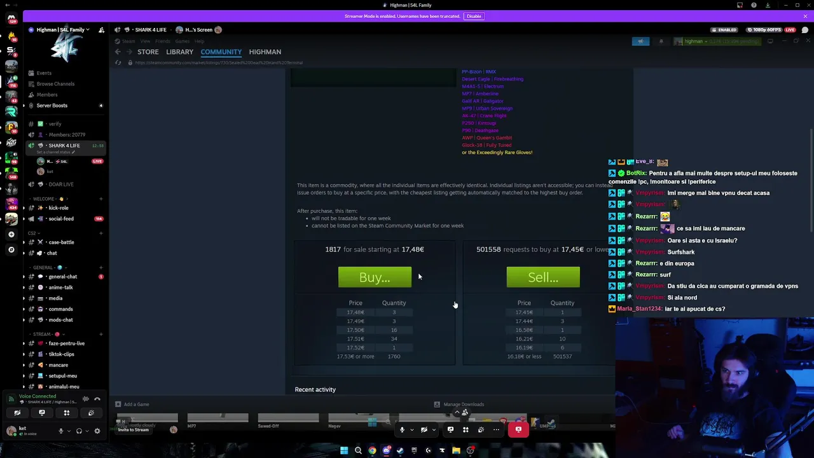Viewport: 814px width, 458px height.
Task: Click the Sell... button
Action: (543, 277)
